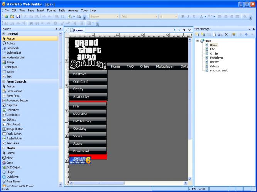Click the blue move-down arrow in Site Manager

(246, 35)
